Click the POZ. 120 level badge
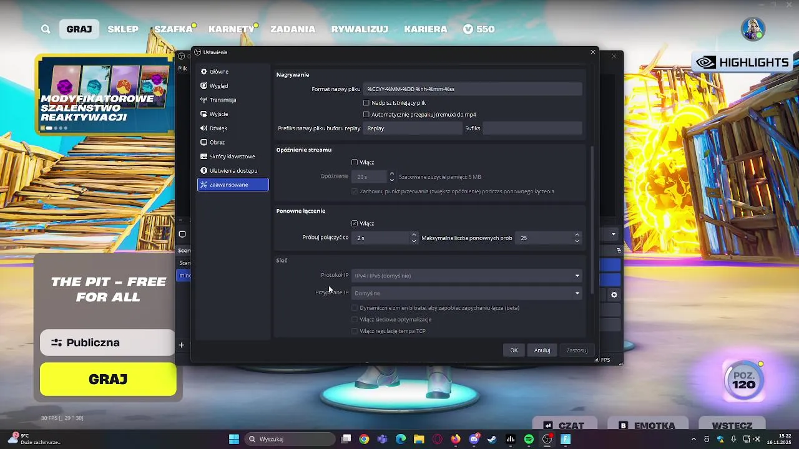This screenshot has width=799, height=449. click(x=743, y=380)
